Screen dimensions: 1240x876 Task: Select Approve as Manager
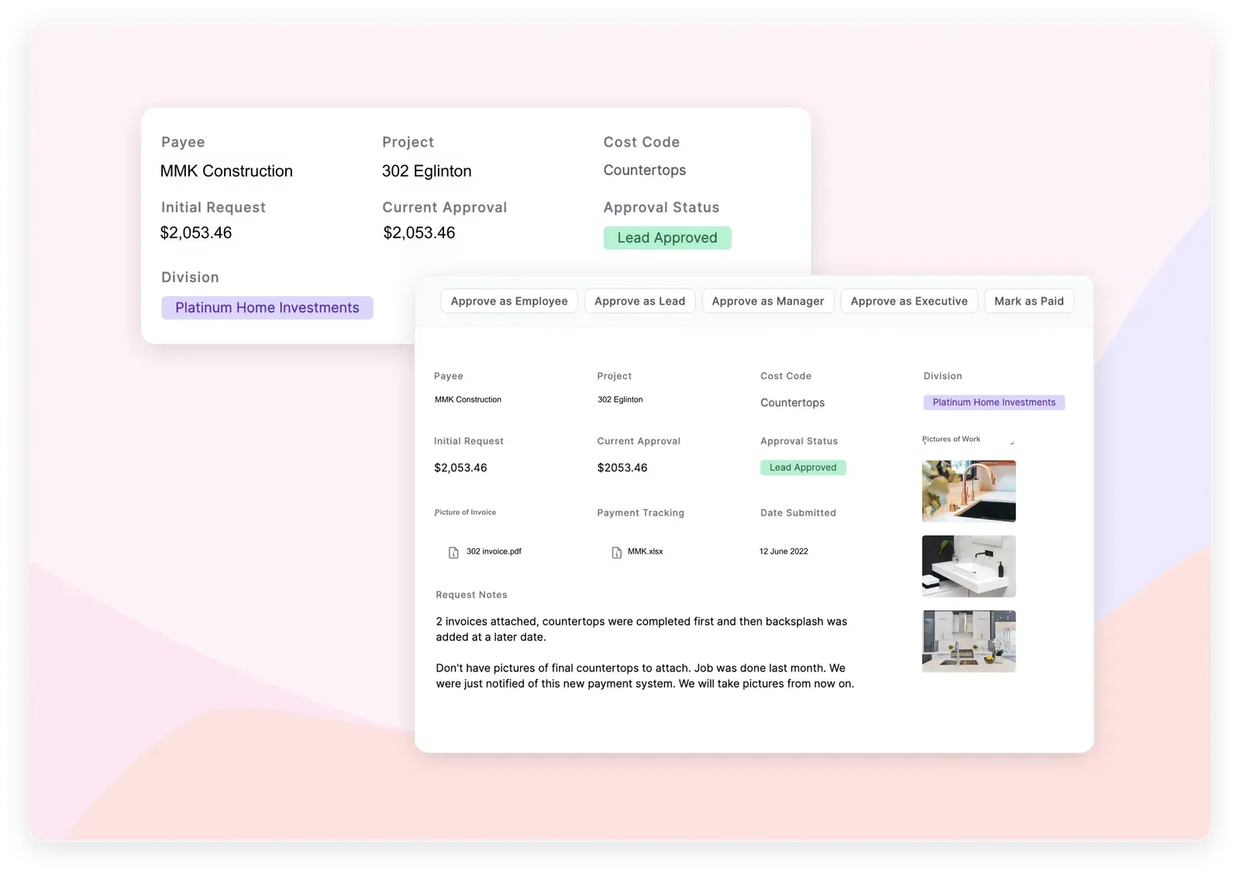768,301
